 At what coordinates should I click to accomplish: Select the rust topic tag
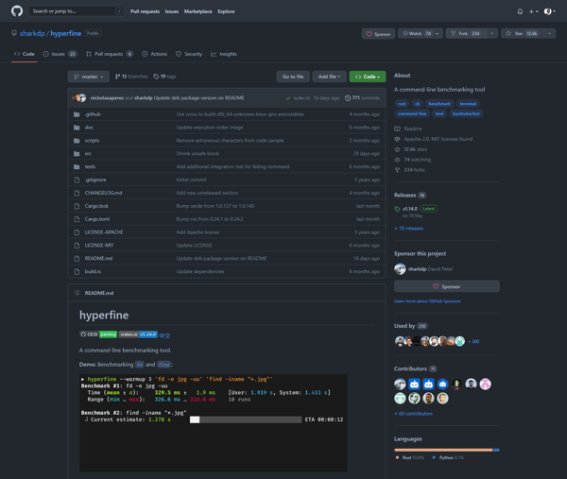click(402, 104)
